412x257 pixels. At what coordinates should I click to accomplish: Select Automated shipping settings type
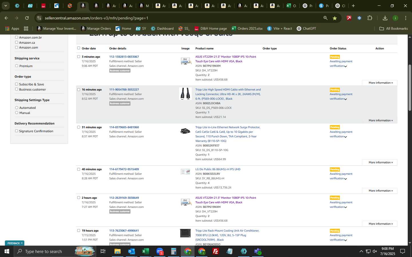(x=17, y=108)
